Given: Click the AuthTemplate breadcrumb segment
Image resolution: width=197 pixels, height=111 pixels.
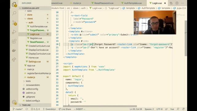Looking at the screenshot, I should pyautogui.click(x=148, y=8).
